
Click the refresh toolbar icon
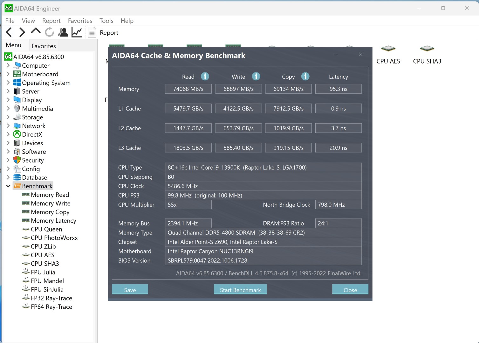click(x=49, y=32)
